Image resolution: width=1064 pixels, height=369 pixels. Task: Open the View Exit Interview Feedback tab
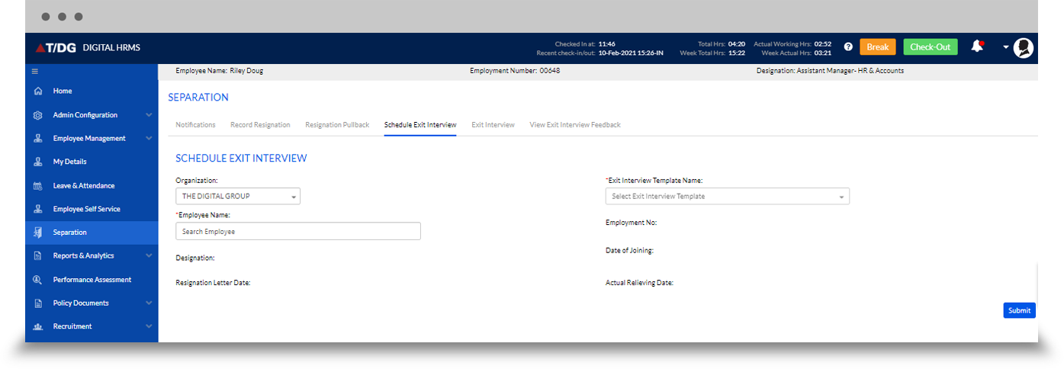click(575, 124)
